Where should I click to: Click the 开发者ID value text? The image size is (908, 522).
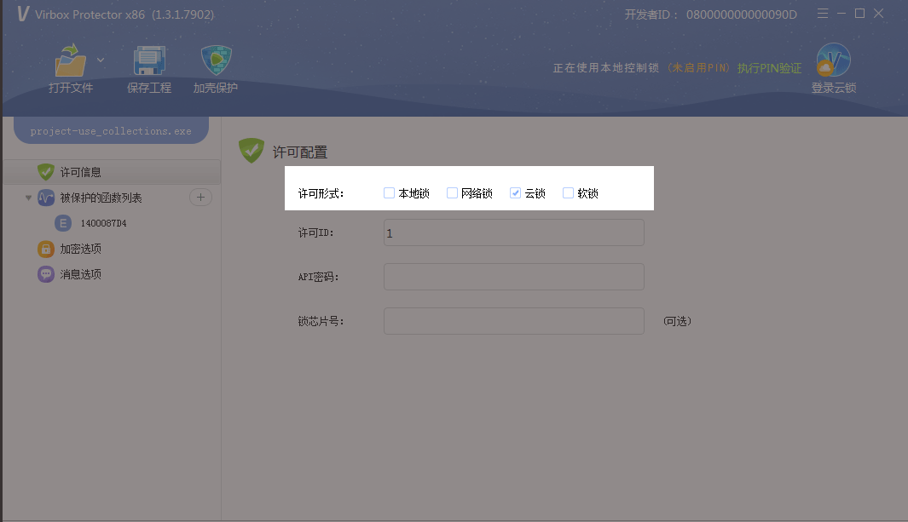coord(741,14)
